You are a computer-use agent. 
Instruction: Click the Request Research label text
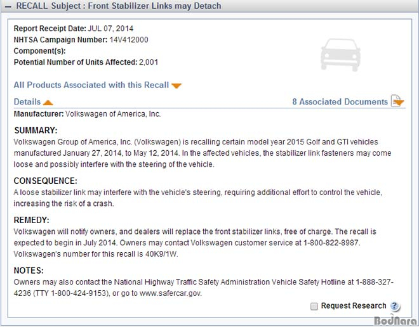pos(354,305)
